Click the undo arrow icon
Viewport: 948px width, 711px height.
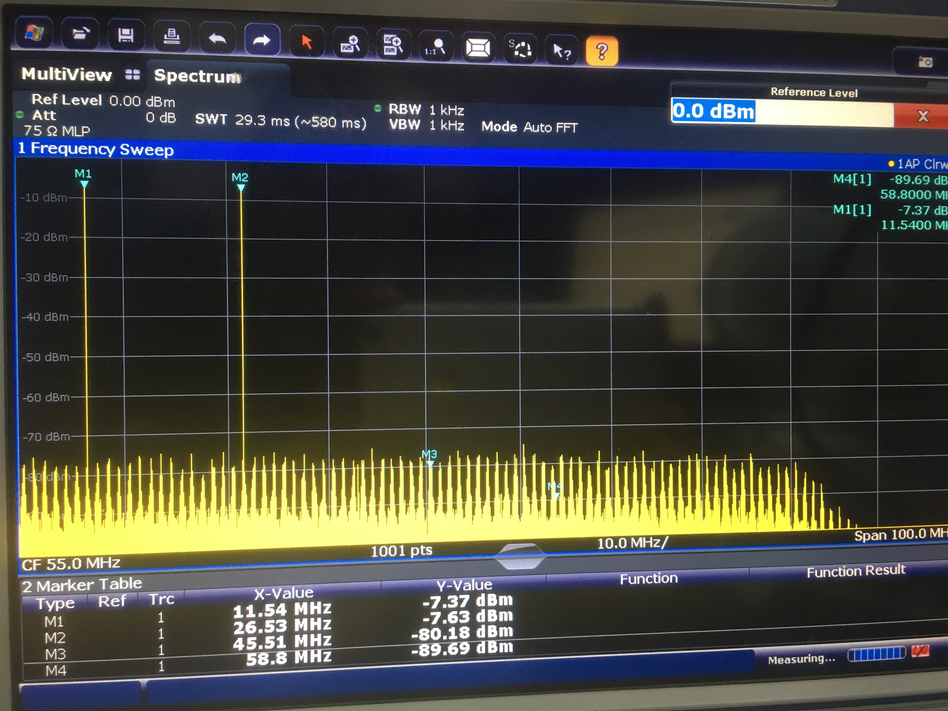click(x=217, y=39)
